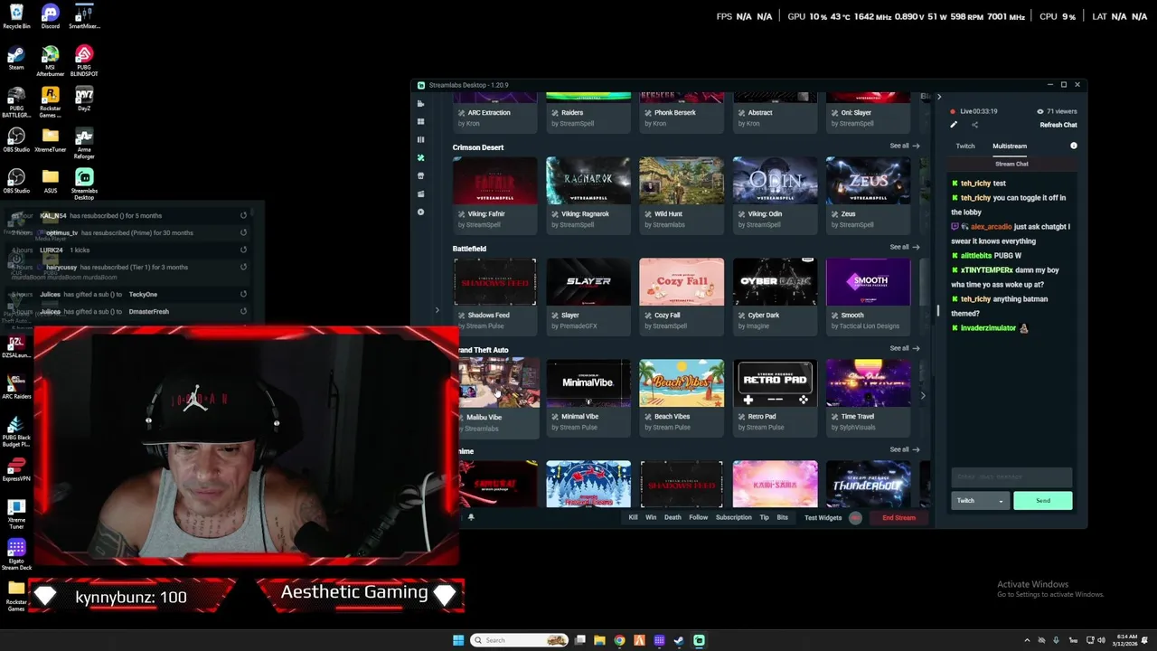Replay the gifted sub to TeckyOne event
The height and width of the screenshot is (651, 1157).
pyautogui.click(x=243, y=294)
